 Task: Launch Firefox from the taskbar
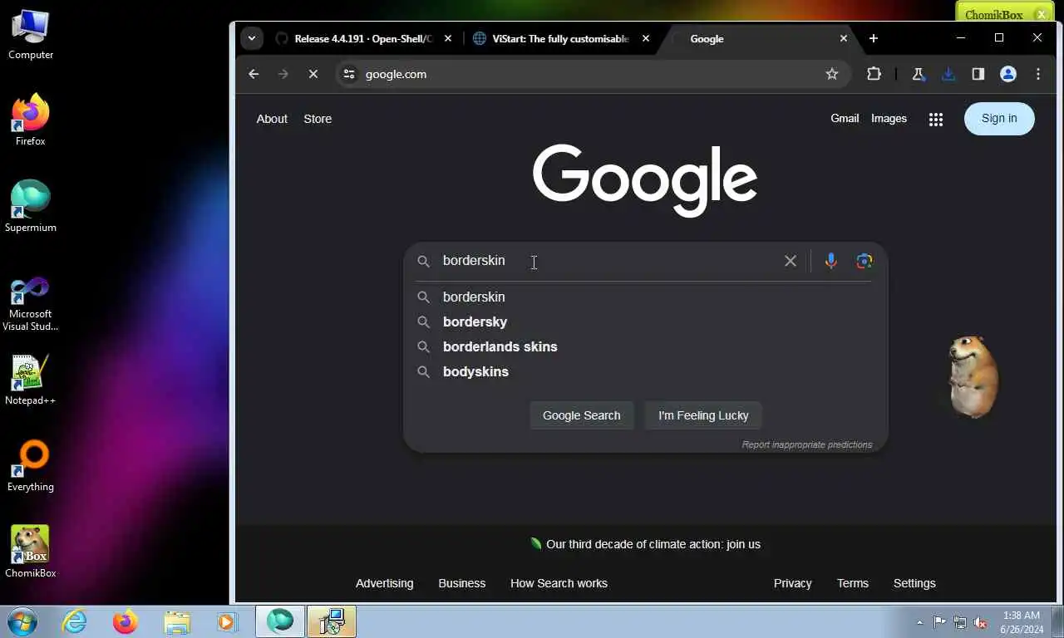pyautogui.click(x=126, y=621)
